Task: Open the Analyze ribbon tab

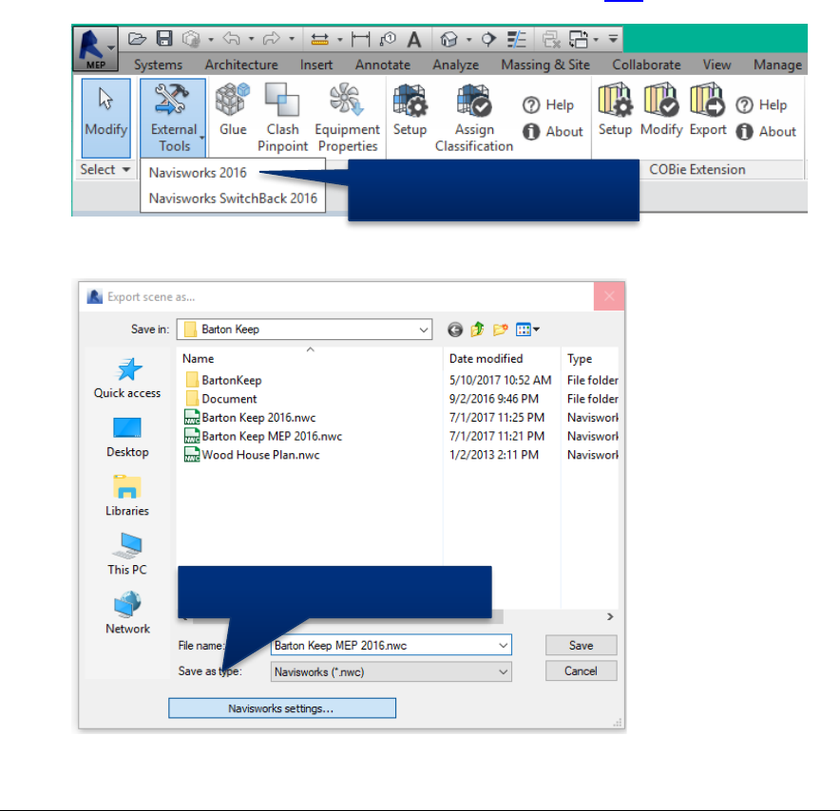Action: pos(455,65)
